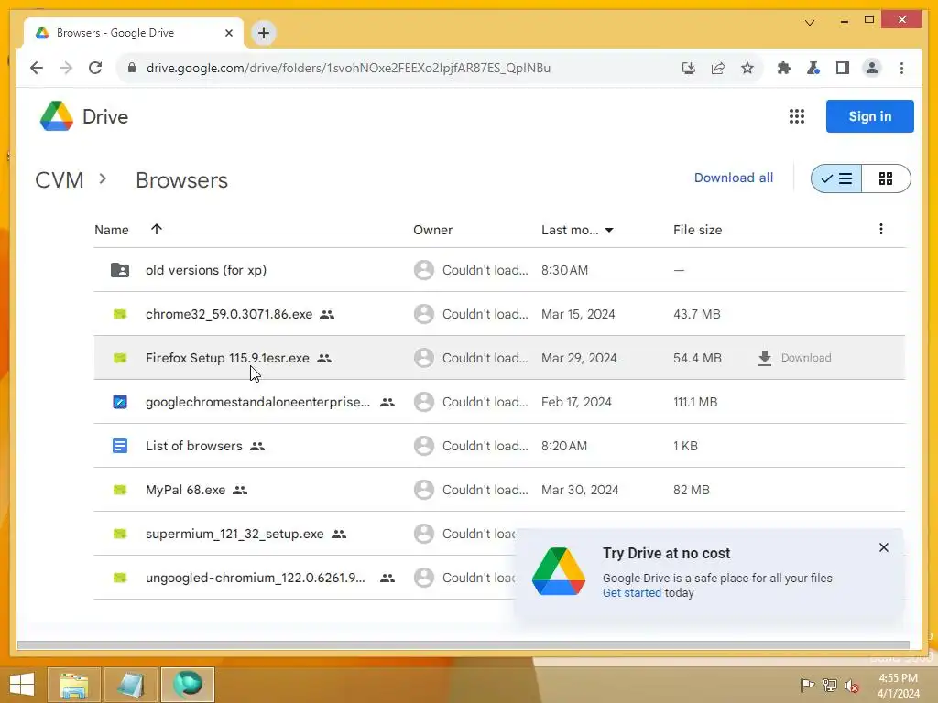Click the File size column header
938x703 pixels.
pyautogui.click(x=697, y=230)
